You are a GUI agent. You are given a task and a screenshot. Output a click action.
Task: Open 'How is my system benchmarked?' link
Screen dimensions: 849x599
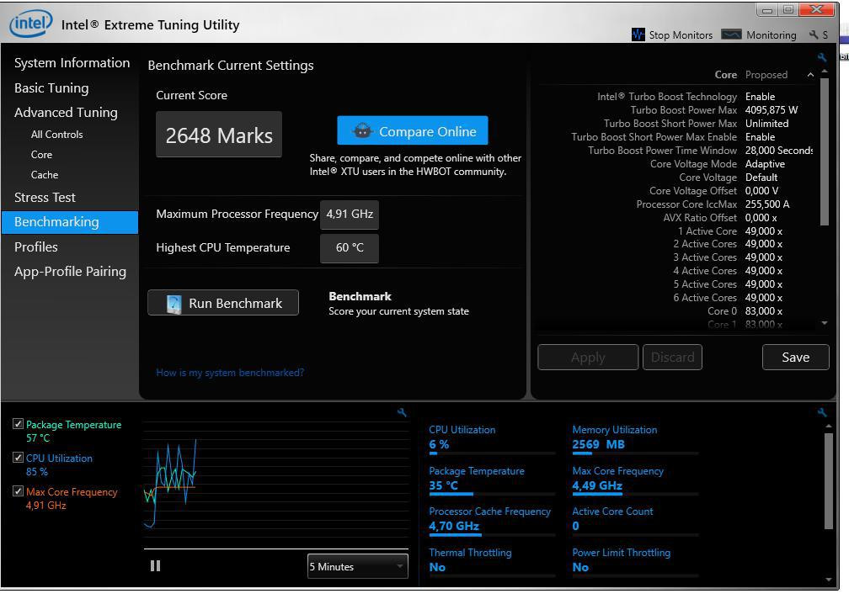click(x=230, y=373)
